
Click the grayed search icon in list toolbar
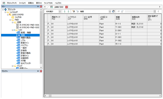click(119, 11)
